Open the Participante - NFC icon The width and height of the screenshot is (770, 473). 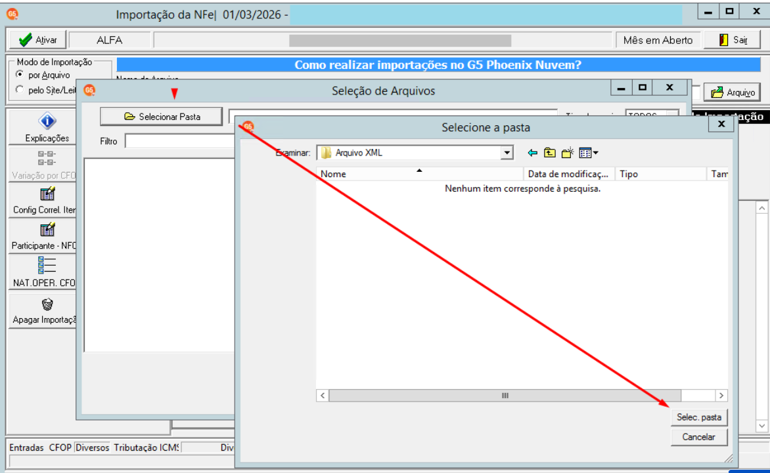tap(47, 230)
